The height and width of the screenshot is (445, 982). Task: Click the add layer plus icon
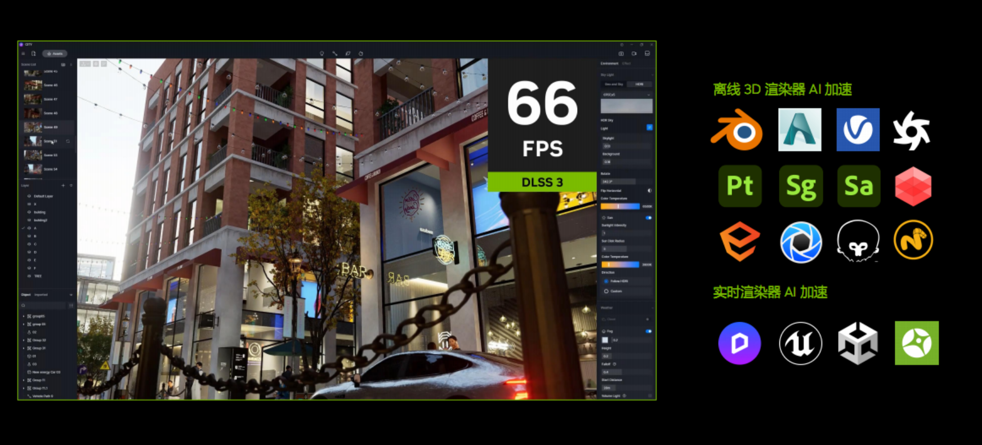pos(63,185)
